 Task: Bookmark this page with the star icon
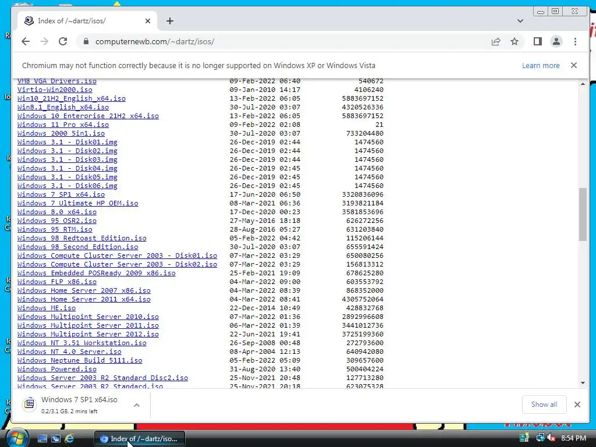515,41
